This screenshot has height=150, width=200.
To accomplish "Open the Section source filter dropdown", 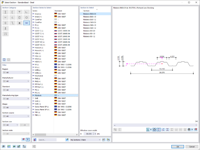I will point(16,116).
